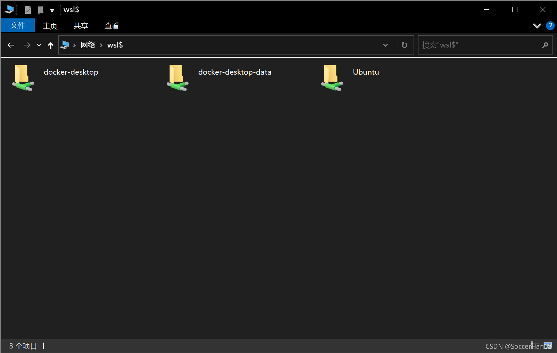Go forward using the forward arrow
Viewport: 557px width, 353px height.
click(x=27, y=45)
